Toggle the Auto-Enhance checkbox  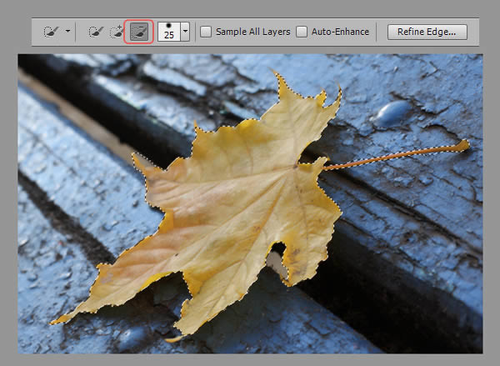pos(302,33)
